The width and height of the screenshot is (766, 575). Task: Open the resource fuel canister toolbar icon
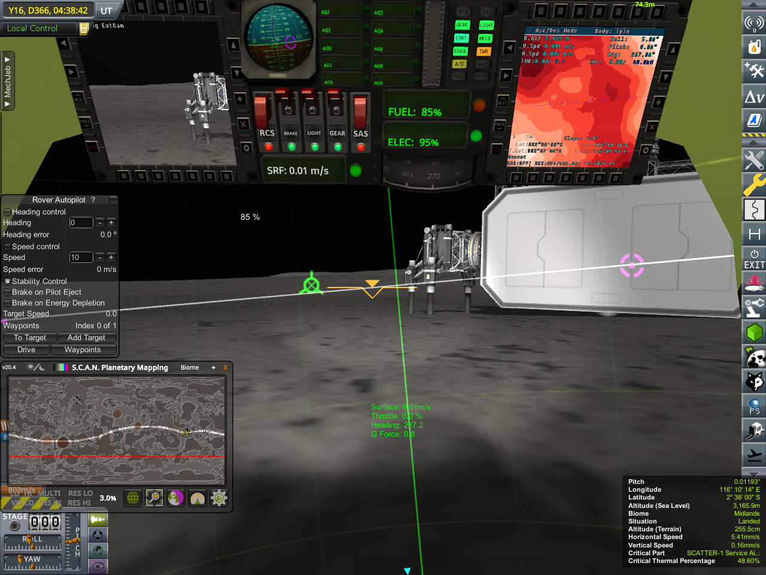coord(754,46)
